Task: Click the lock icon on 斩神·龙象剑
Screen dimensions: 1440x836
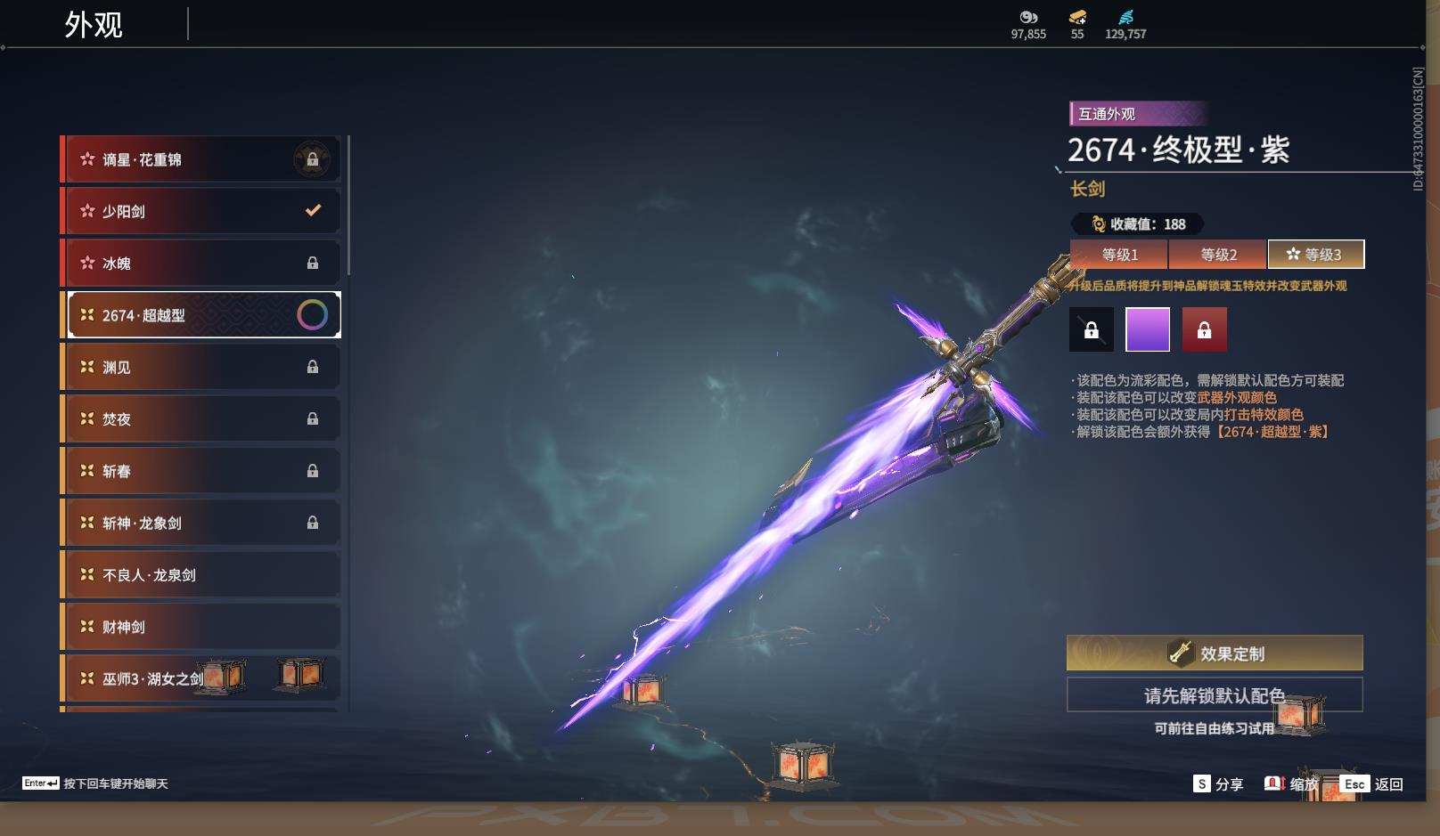Action: point(313,523)
